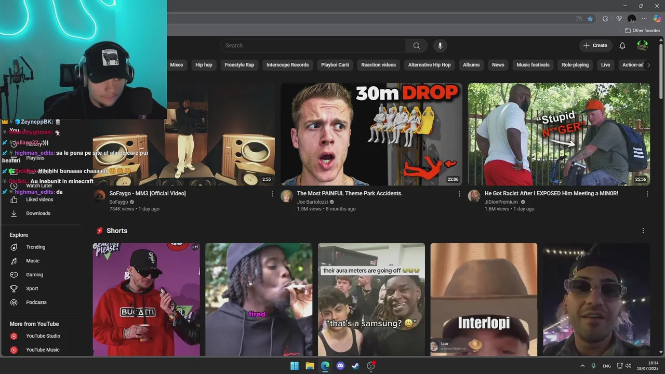Open the Theme Park Accidents thumbnail

[371, 134]
